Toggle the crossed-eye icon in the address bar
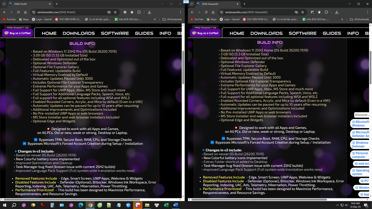The width and height of the screenshot is (372, 209). (109, 12)
